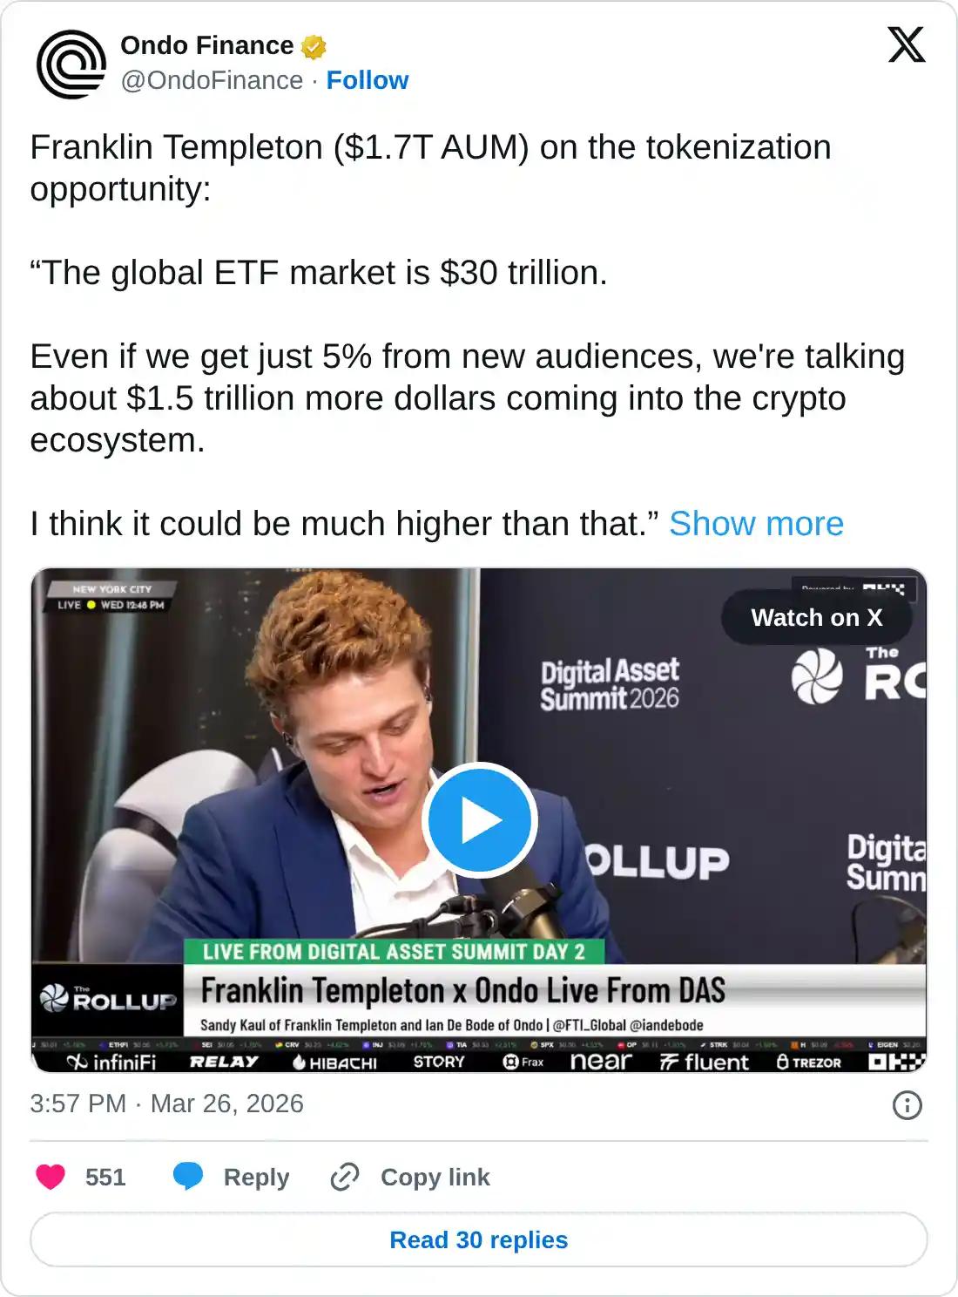Click the verified checkmark badge
Screen dimensions: 958x1297
pos(314,45)
